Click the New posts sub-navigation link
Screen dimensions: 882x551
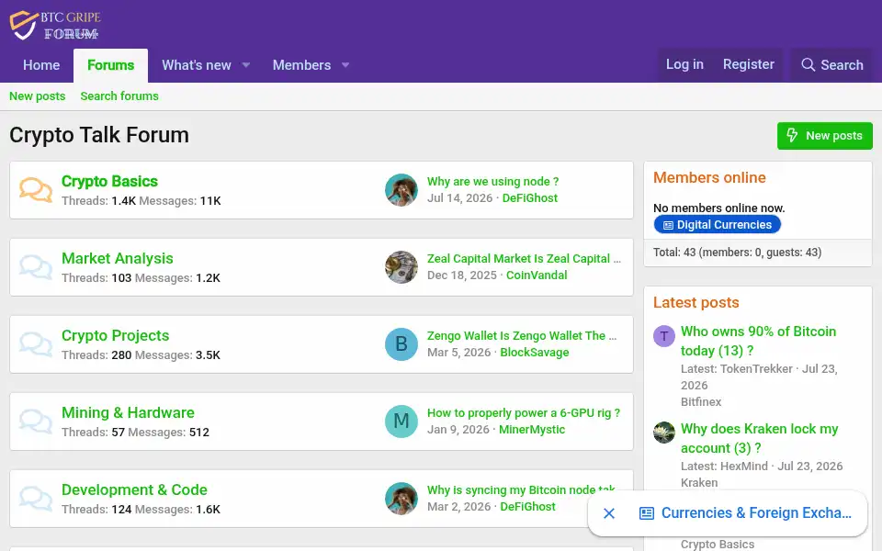[37, 96]
